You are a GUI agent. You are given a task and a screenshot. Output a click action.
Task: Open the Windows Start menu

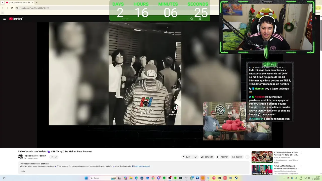[x=86, y=178]
